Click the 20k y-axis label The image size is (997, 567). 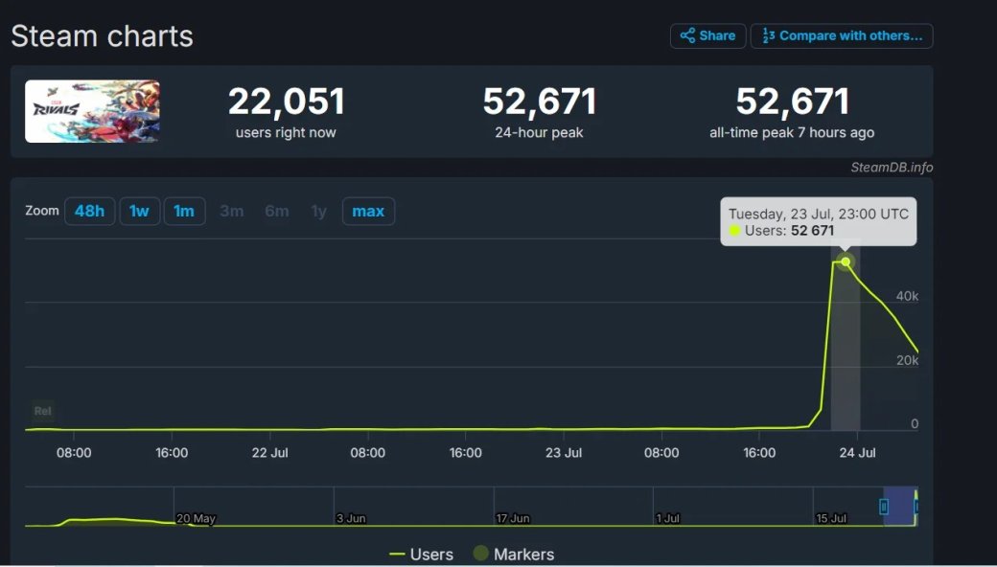(907, 360)
